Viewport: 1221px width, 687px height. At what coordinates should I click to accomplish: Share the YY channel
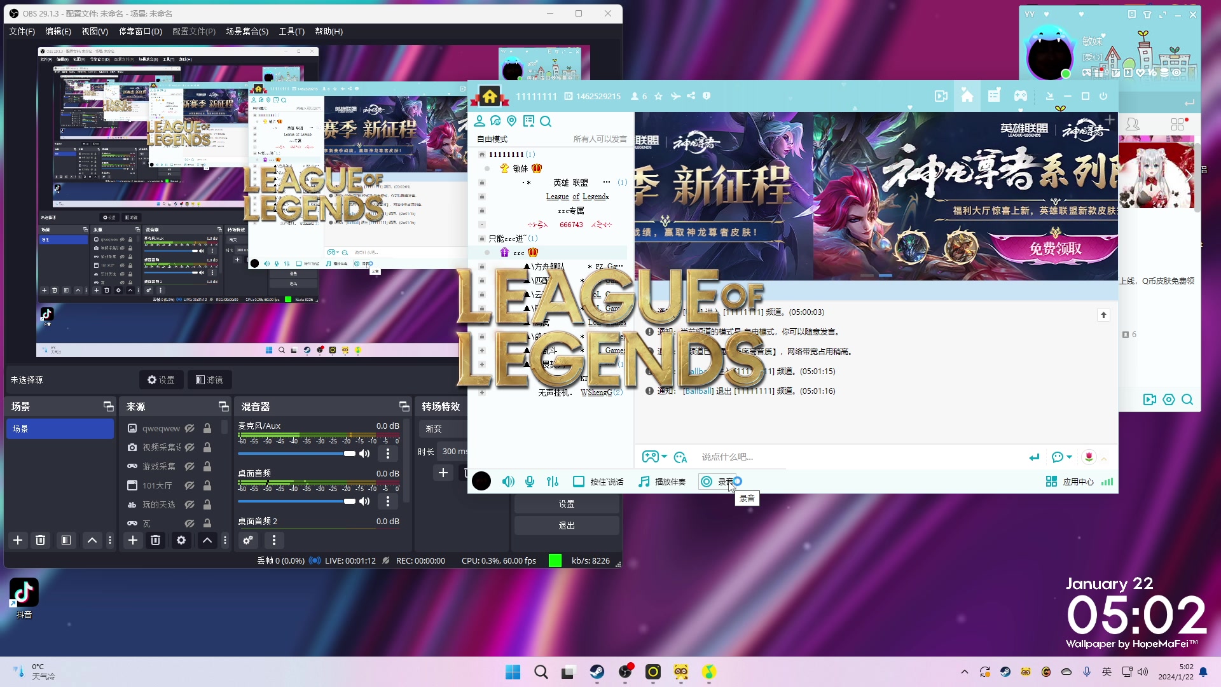(691, 96)
